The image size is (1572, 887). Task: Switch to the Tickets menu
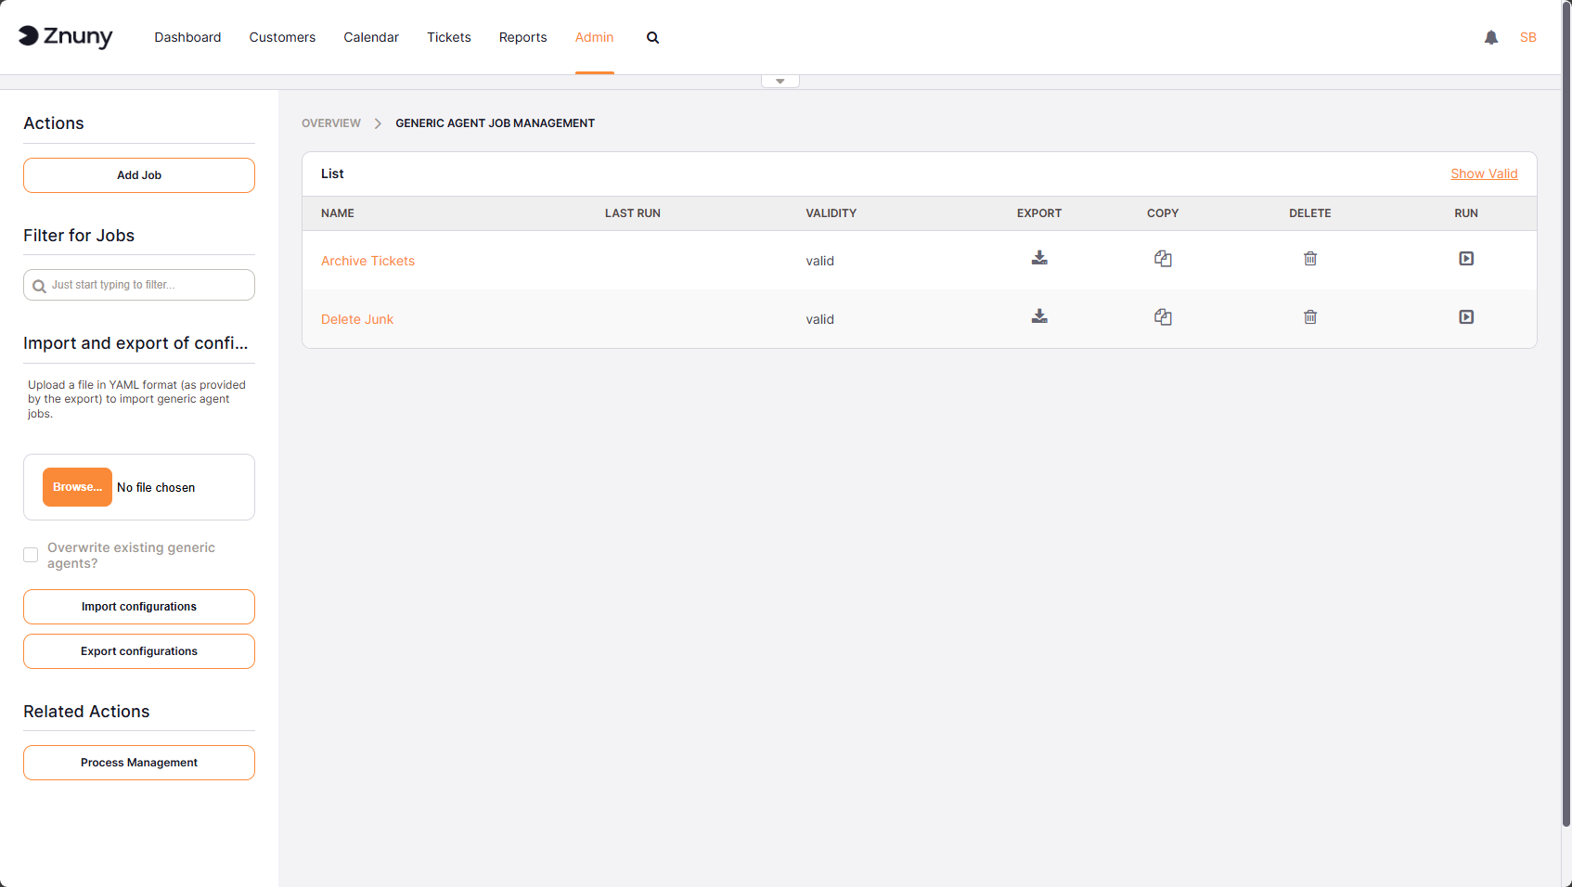[448, 37]
